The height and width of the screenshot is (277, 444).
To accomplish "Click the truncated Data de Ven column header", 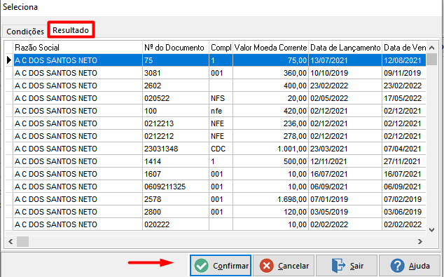I will coord(404,48).
